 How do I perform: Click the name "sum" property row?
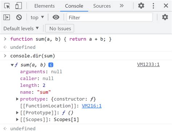[x=36, y=92]
